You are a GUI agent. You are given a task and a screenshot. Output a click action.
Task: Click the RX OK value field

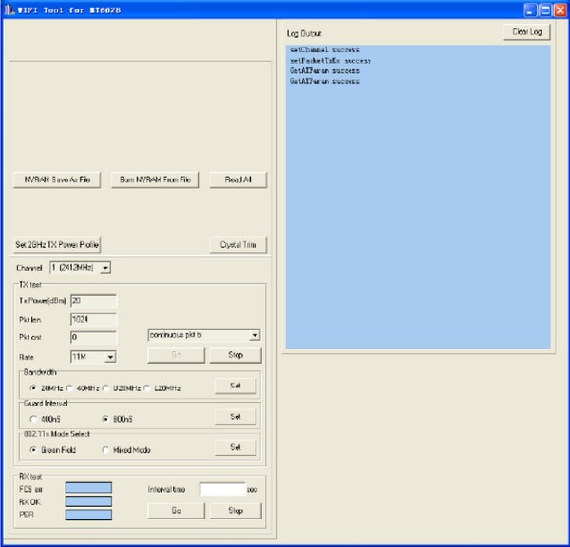point(88,501)
